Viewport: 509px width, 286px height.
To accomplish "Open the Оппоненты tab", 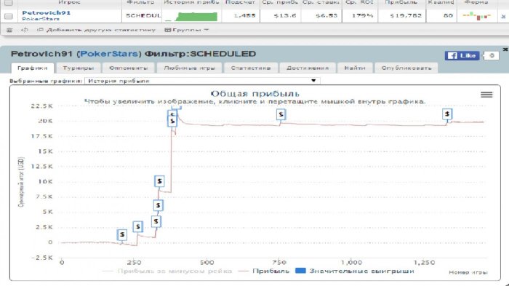I will tap(128, 68).
